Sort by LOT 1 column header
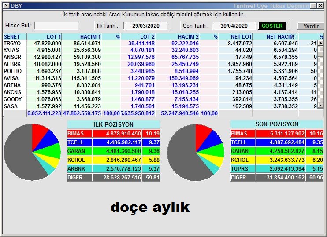Screen dimensions: 327x237 [45, 37]
